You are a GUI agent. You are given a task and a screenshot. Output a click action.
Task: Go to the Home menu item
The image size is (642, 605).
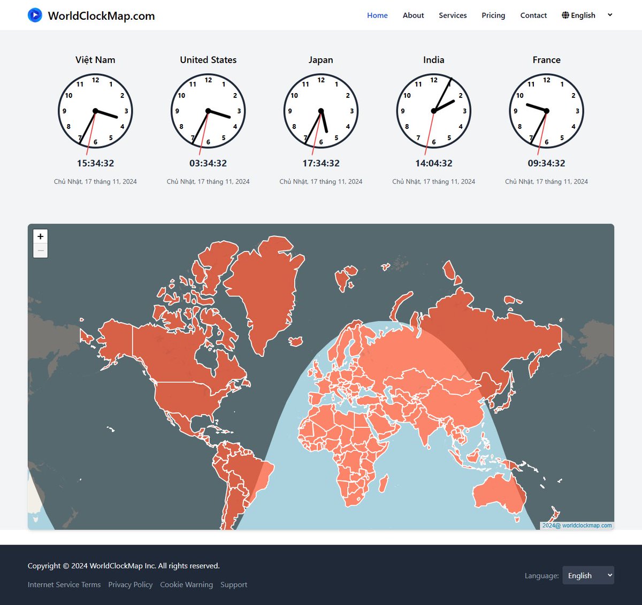(377, 16)
